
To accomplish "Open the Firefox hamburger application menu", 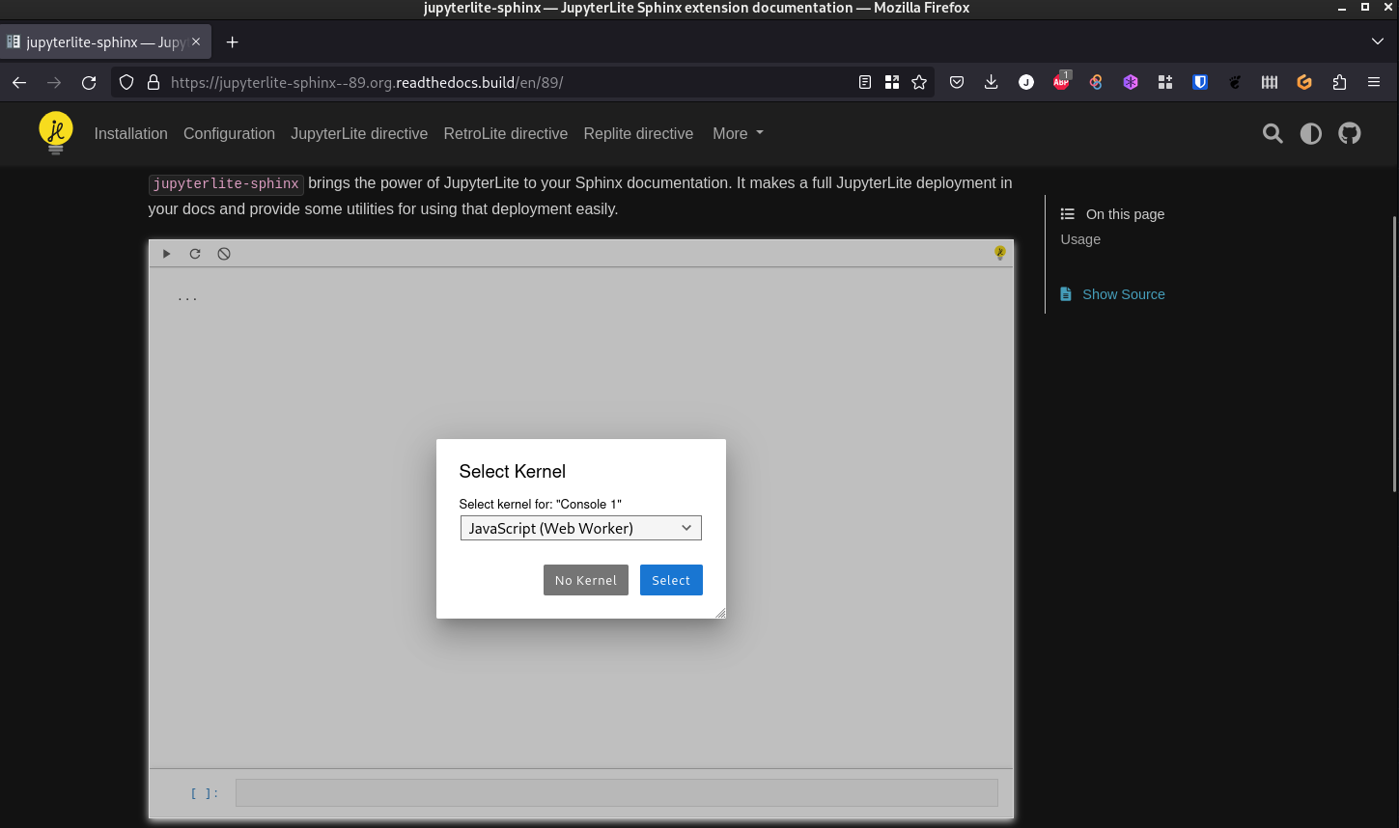I will coord(1374,83).
